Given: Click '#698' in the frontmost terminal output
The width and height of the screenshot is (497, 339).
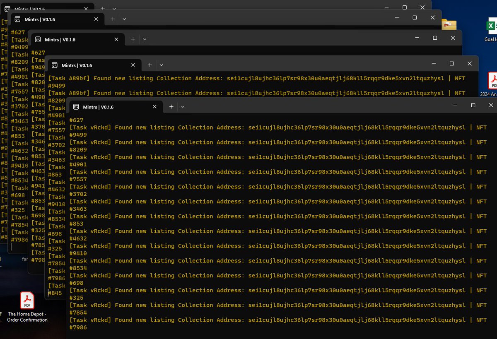Looking at the screenshot, I should coord(76,283).
